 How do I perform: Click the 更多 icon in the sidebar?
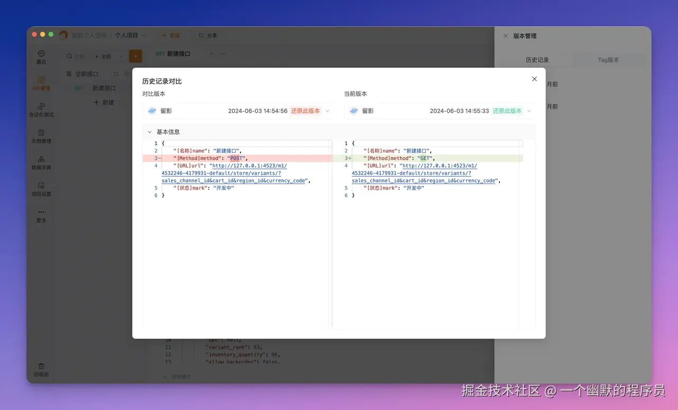tap(41, 215)
